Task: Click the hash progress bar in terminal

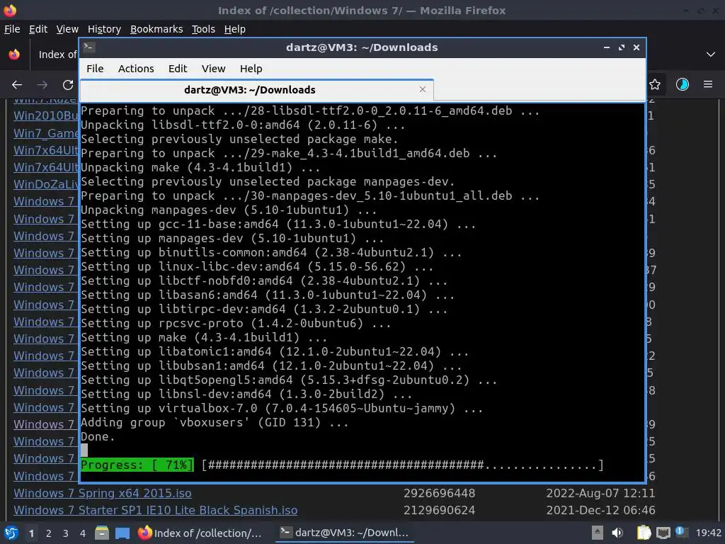Action: pos(403,465)
